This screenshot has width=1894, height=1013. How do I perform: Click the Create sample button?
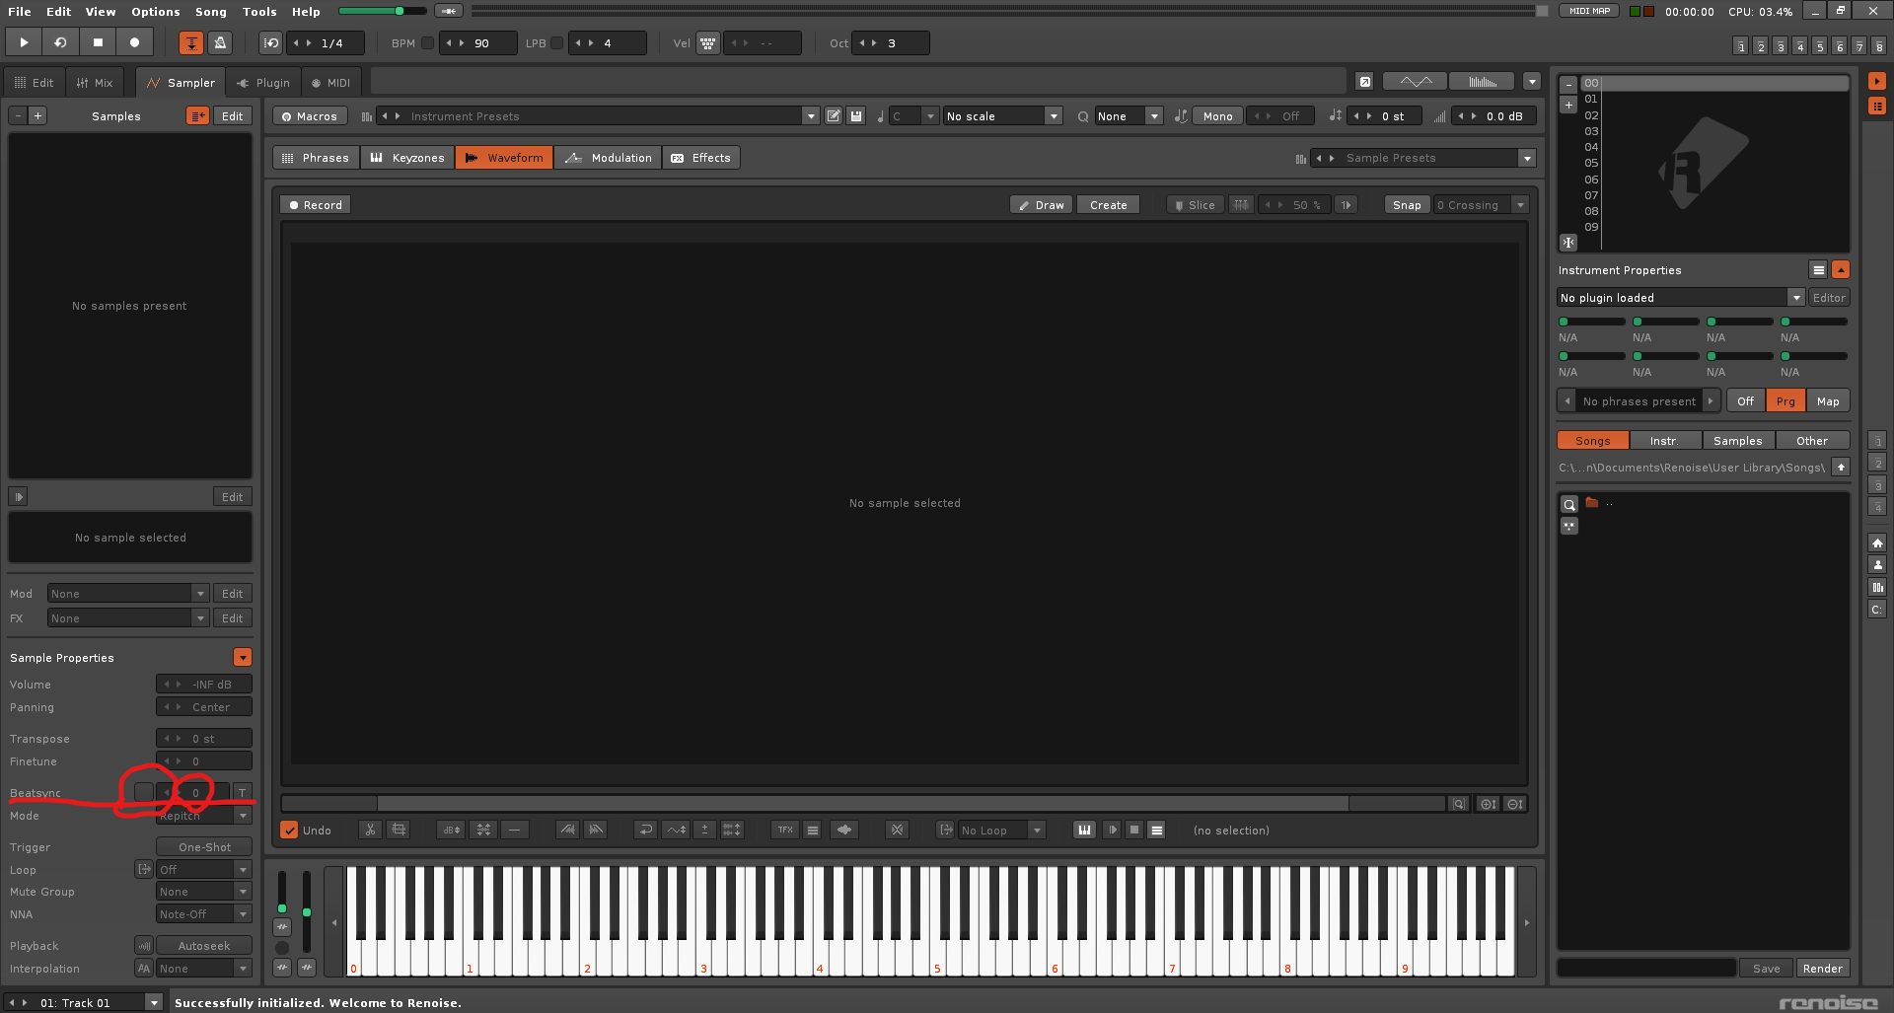pyautogui.click(x=1108, y=205)
